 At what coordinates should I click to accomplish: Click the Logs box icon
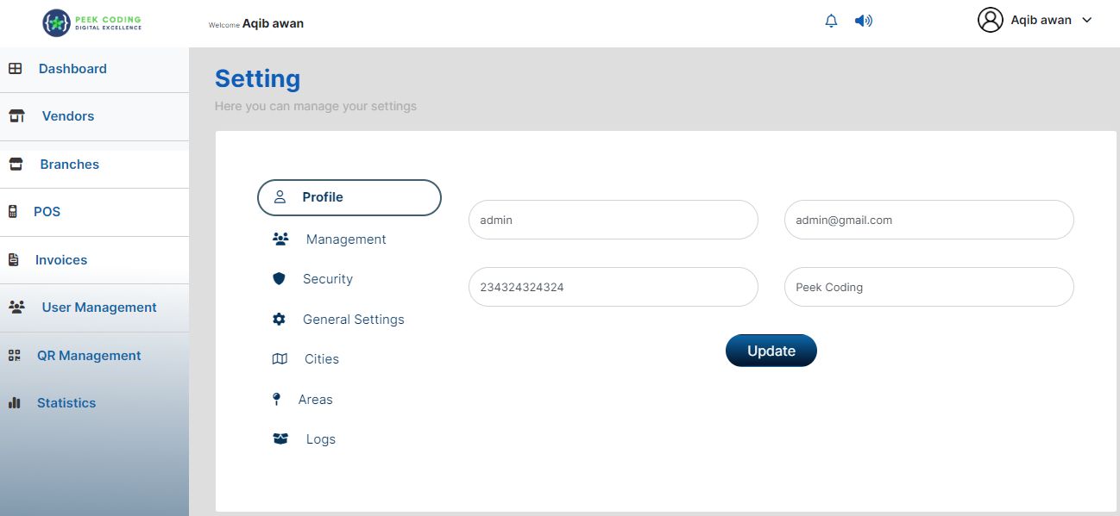pos(280,439)
